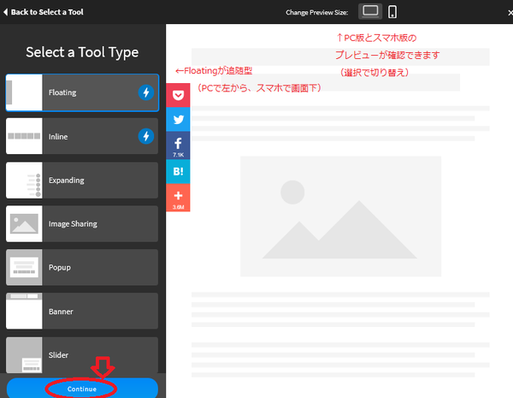Go back to Select a Tool
This screenshot has width=513, height=398.
tap(44, 12)
